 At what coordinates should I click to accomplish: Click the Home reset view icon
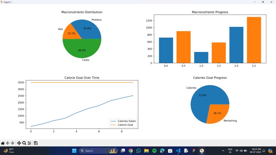3,143
